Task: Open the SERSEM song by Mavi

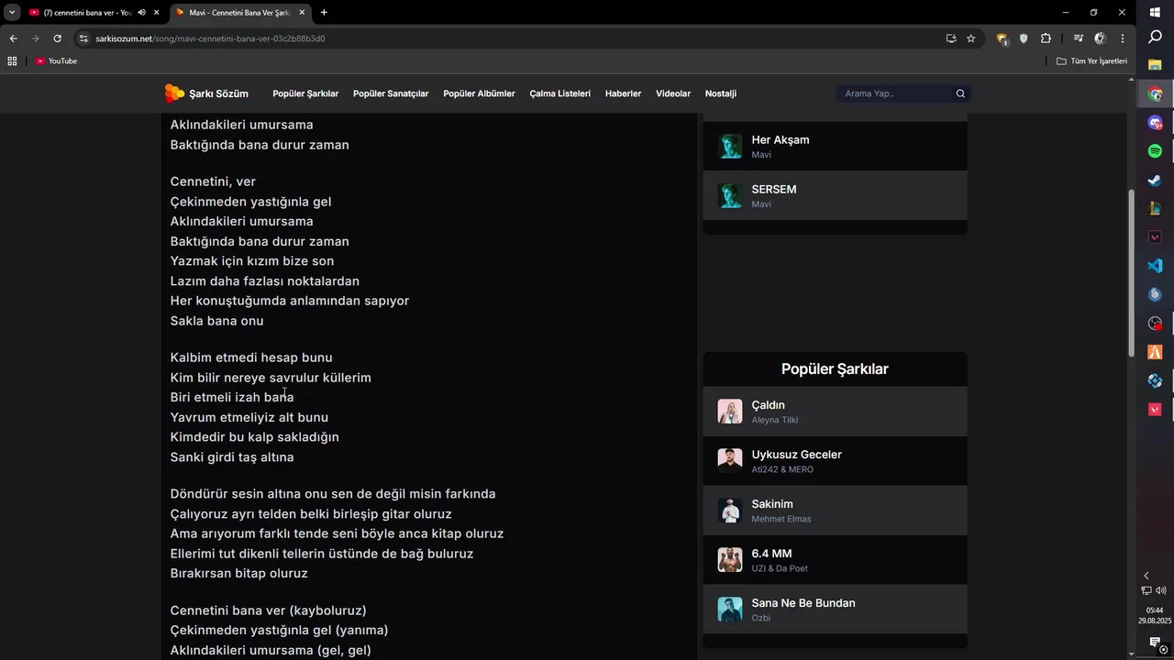Action: coord(835,195)
